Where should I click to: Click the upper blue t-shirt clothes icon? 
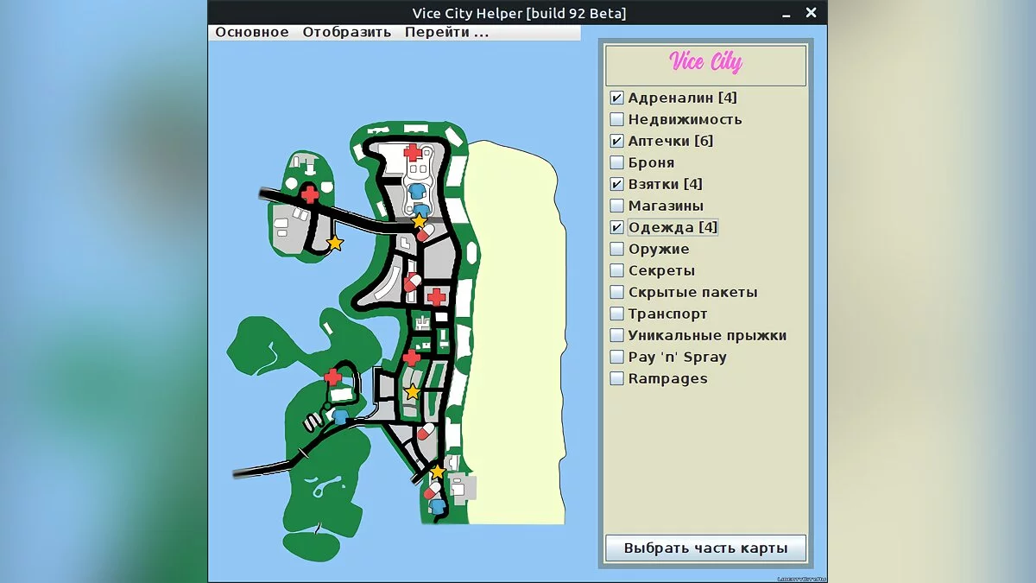415,191
